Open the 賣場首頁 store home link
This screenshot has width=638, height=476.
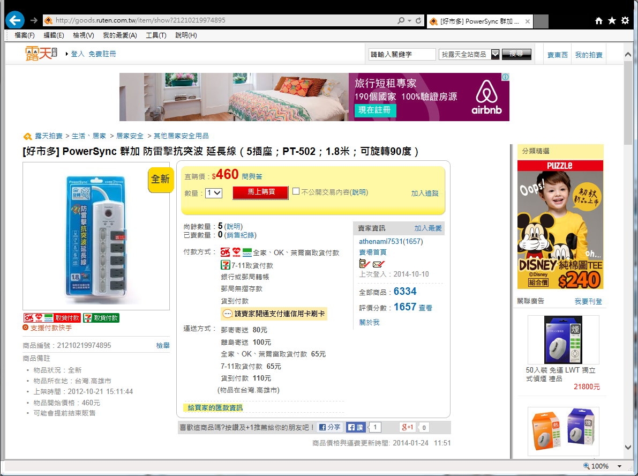pos(373,252)
